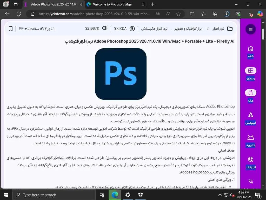Toggle Edge split screen view
Screen dimensions: 266x200
point(192,14)
